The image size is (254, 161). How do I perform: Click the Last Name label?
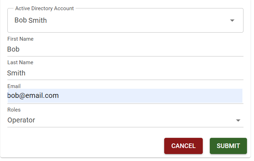click(20, 62)
